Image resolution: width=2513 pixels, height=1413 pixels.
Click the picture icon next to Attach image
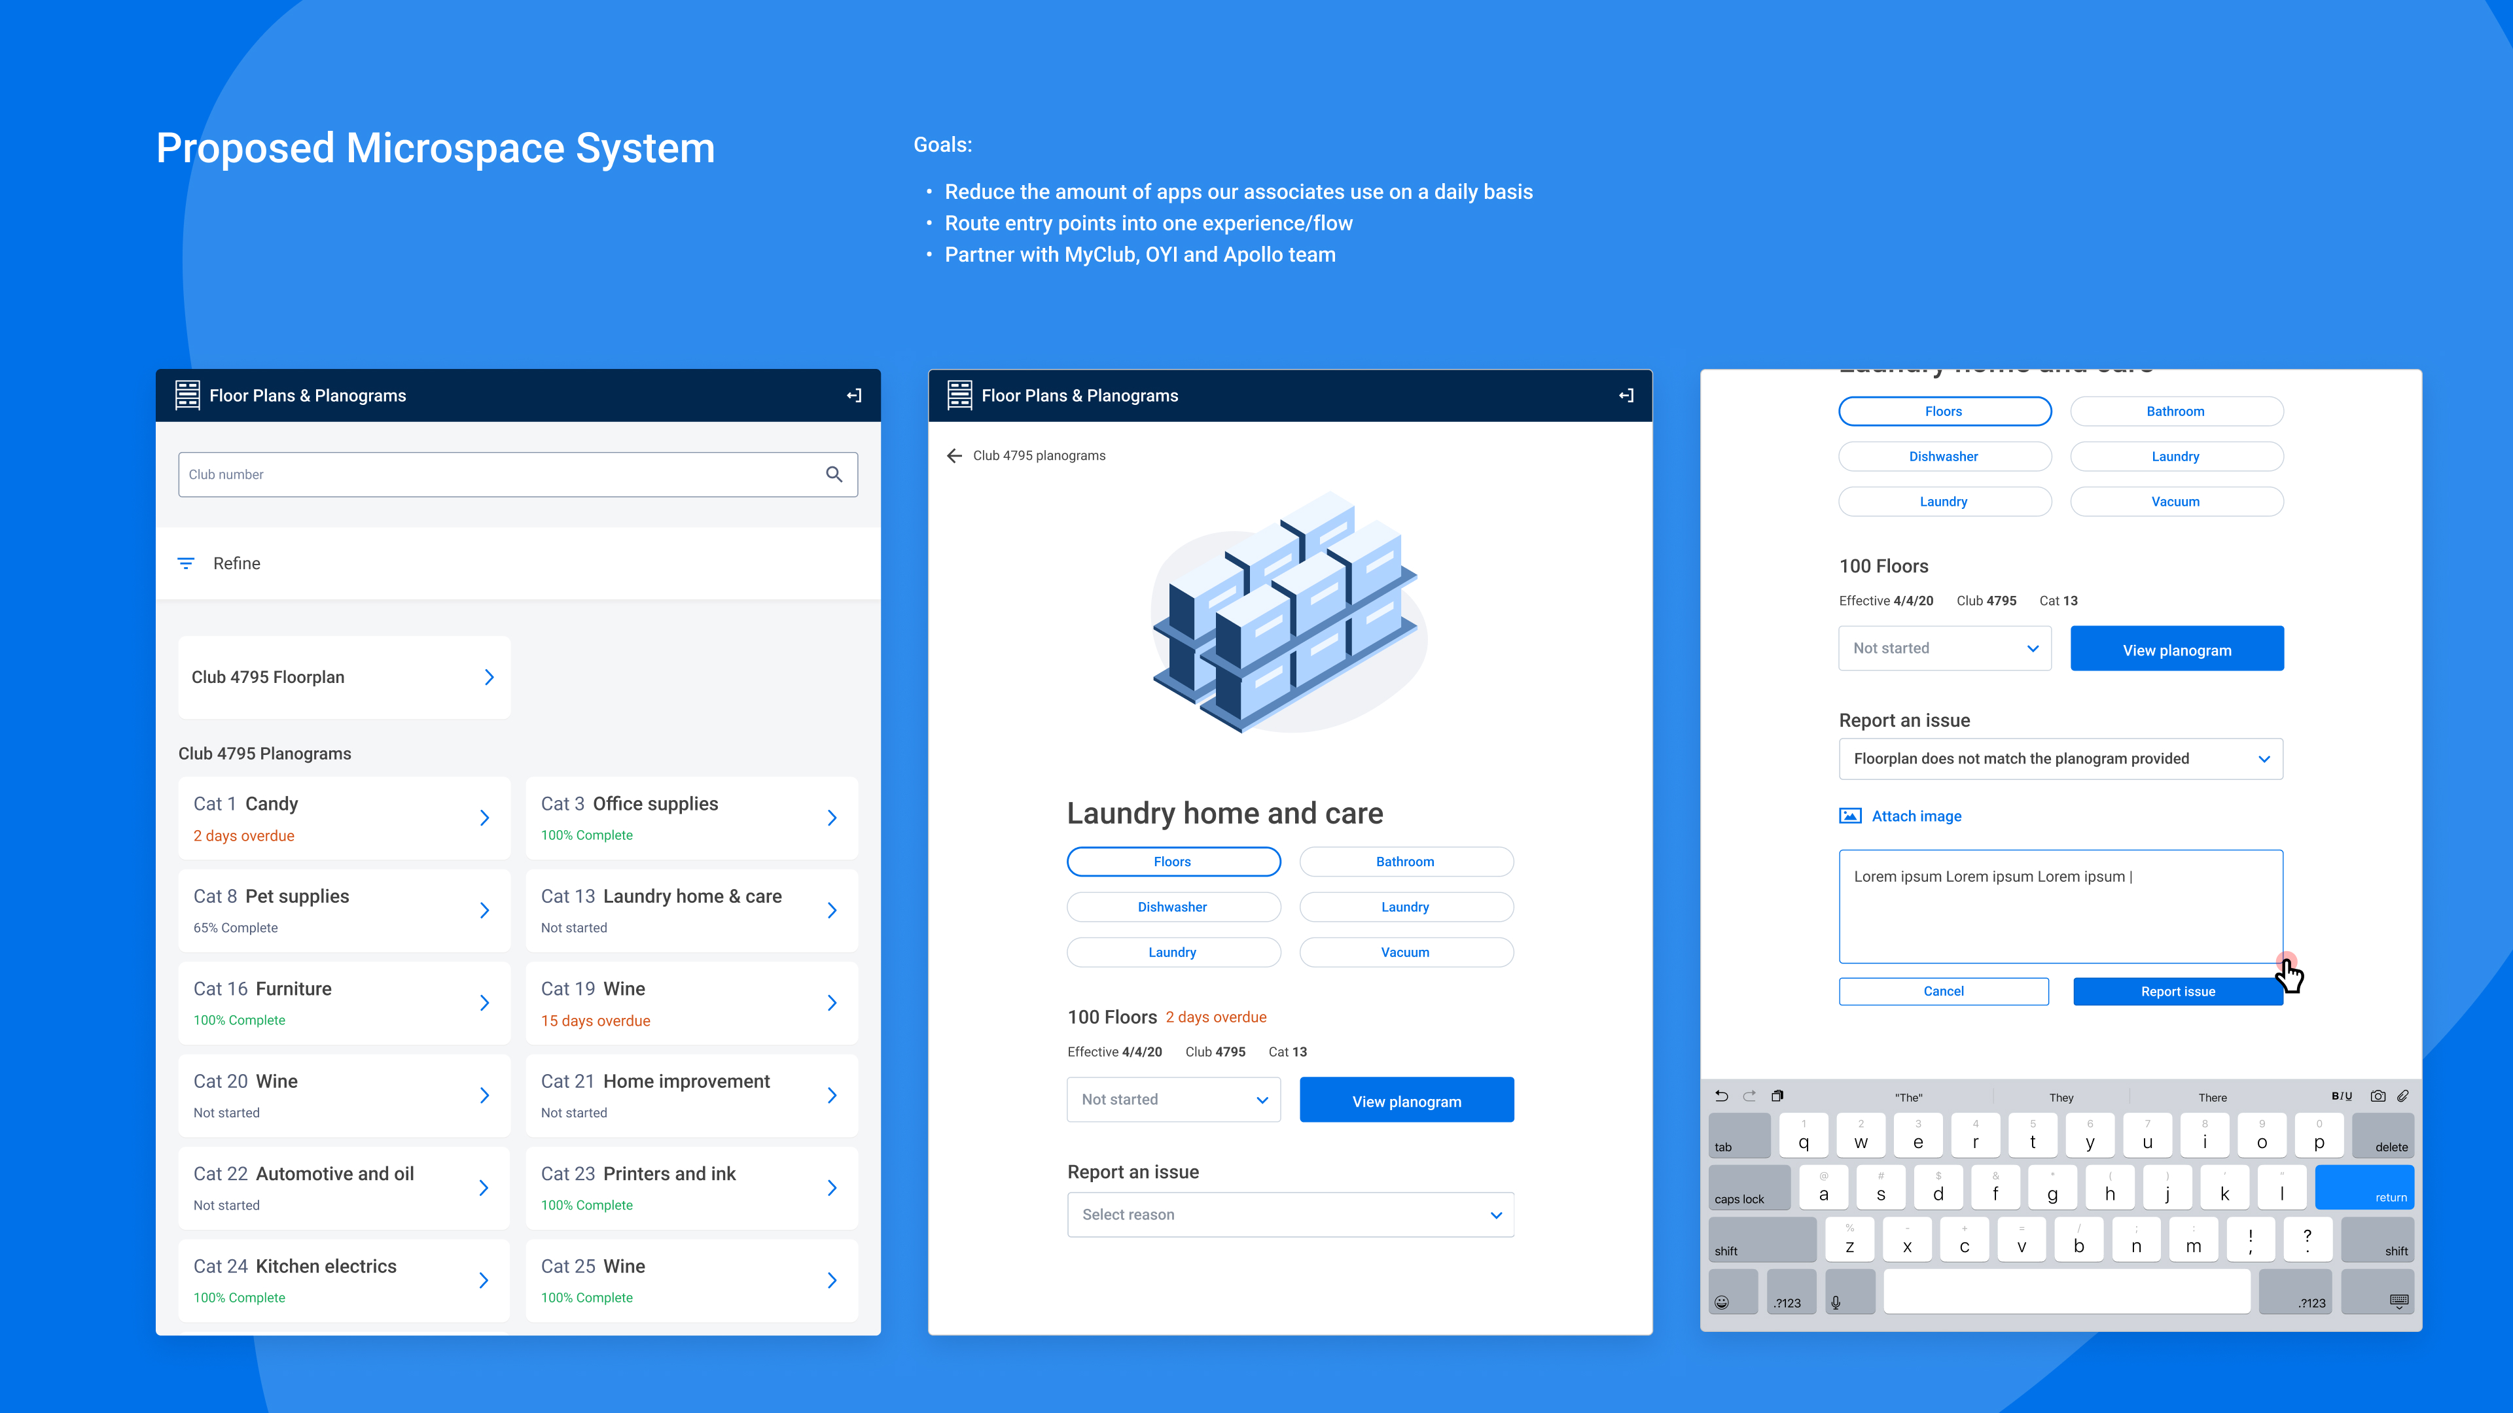(x=1849, y=816)
